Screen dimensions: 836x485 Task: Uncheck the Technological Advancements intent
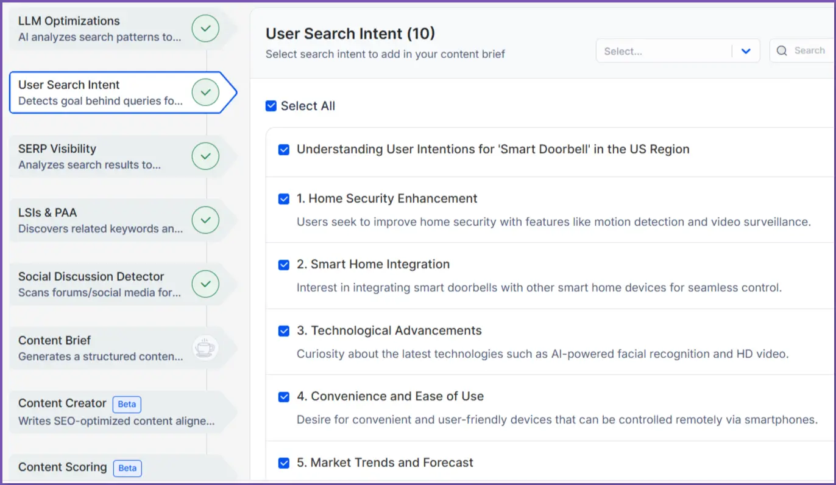[x=283, y=330]
